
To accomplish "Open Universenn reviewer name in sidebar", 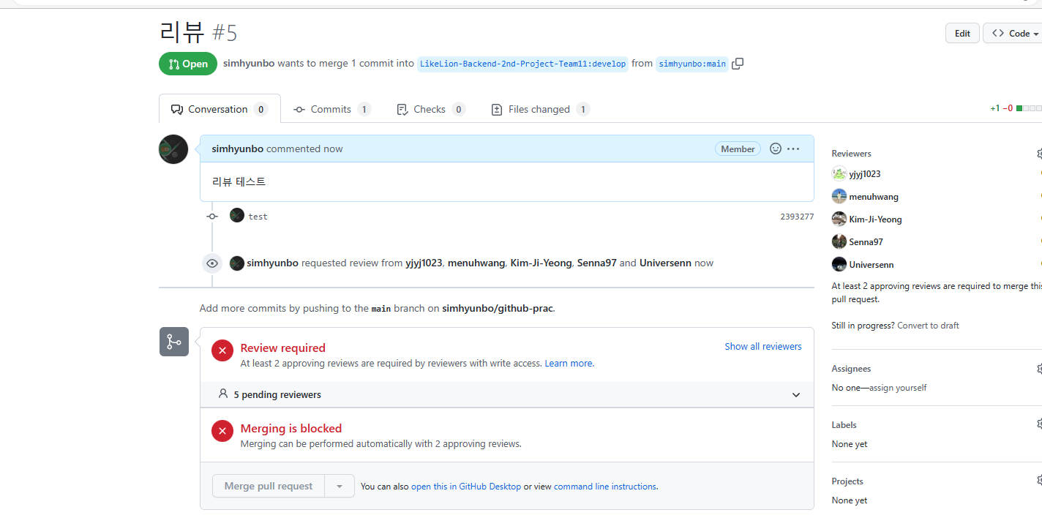I will tap(872, 265).
